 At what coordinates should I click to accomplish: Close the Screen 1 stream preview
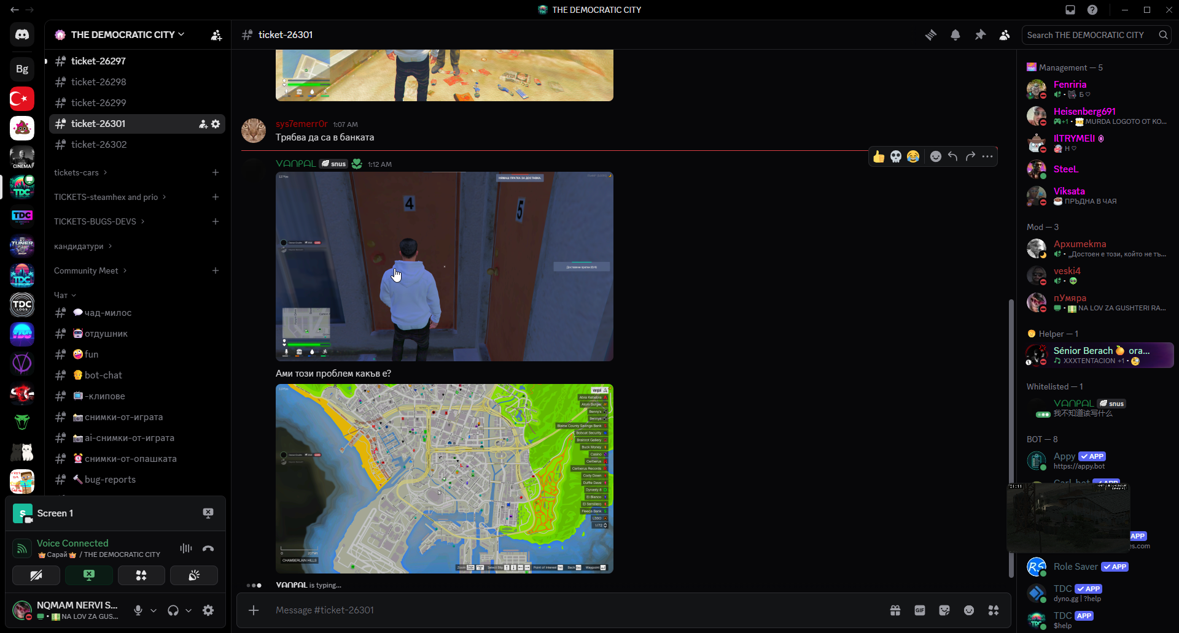point(208,513)
